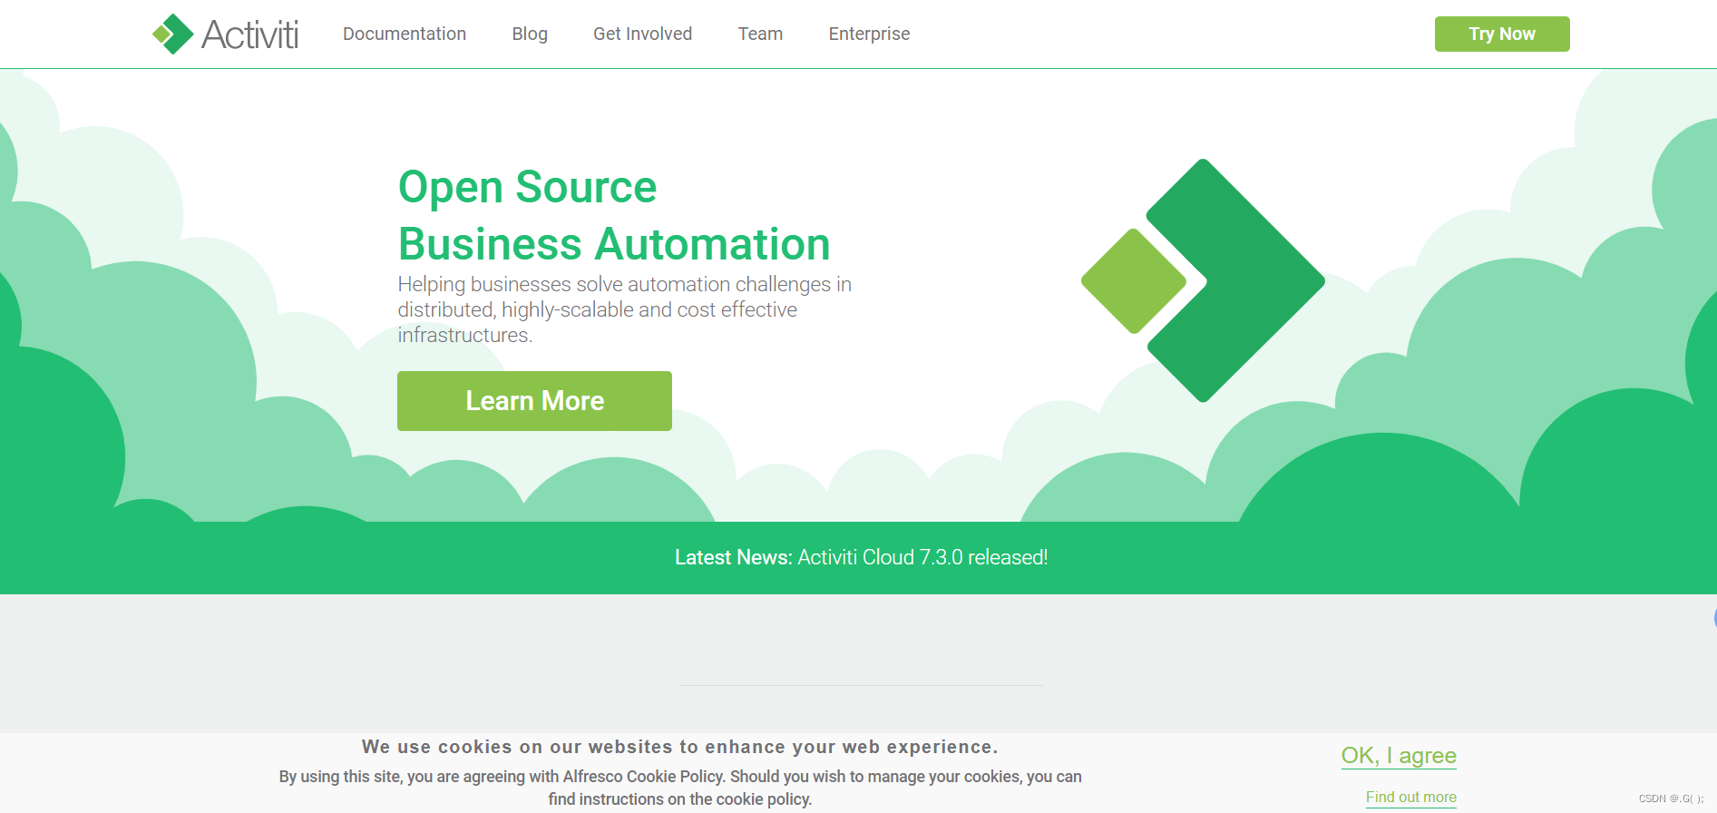This screenshot has height=813, width=1717.
Task: Click the Helping businesses solve automation text
Action: pyautogui.click(x=624, y=309)
